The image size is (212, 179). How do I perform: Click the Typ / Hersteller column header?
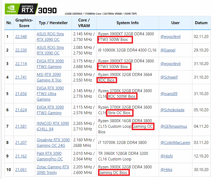pos(53,23)
